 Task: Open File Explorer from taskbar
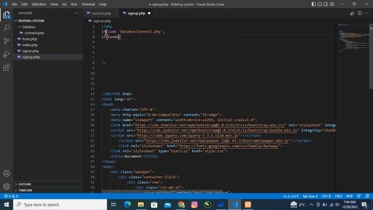tap(141, 205)
